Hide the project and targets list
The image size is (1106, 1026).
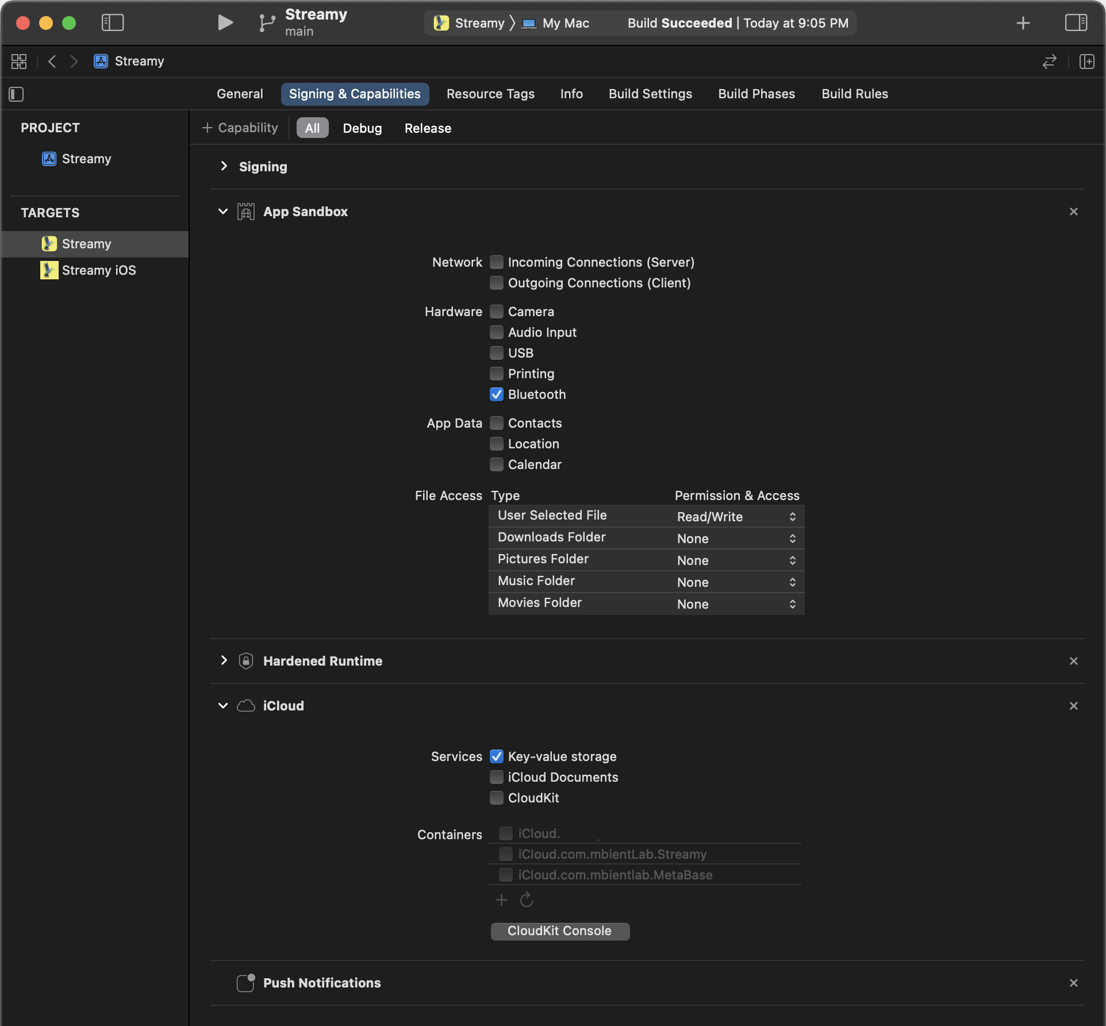(17, 94)
